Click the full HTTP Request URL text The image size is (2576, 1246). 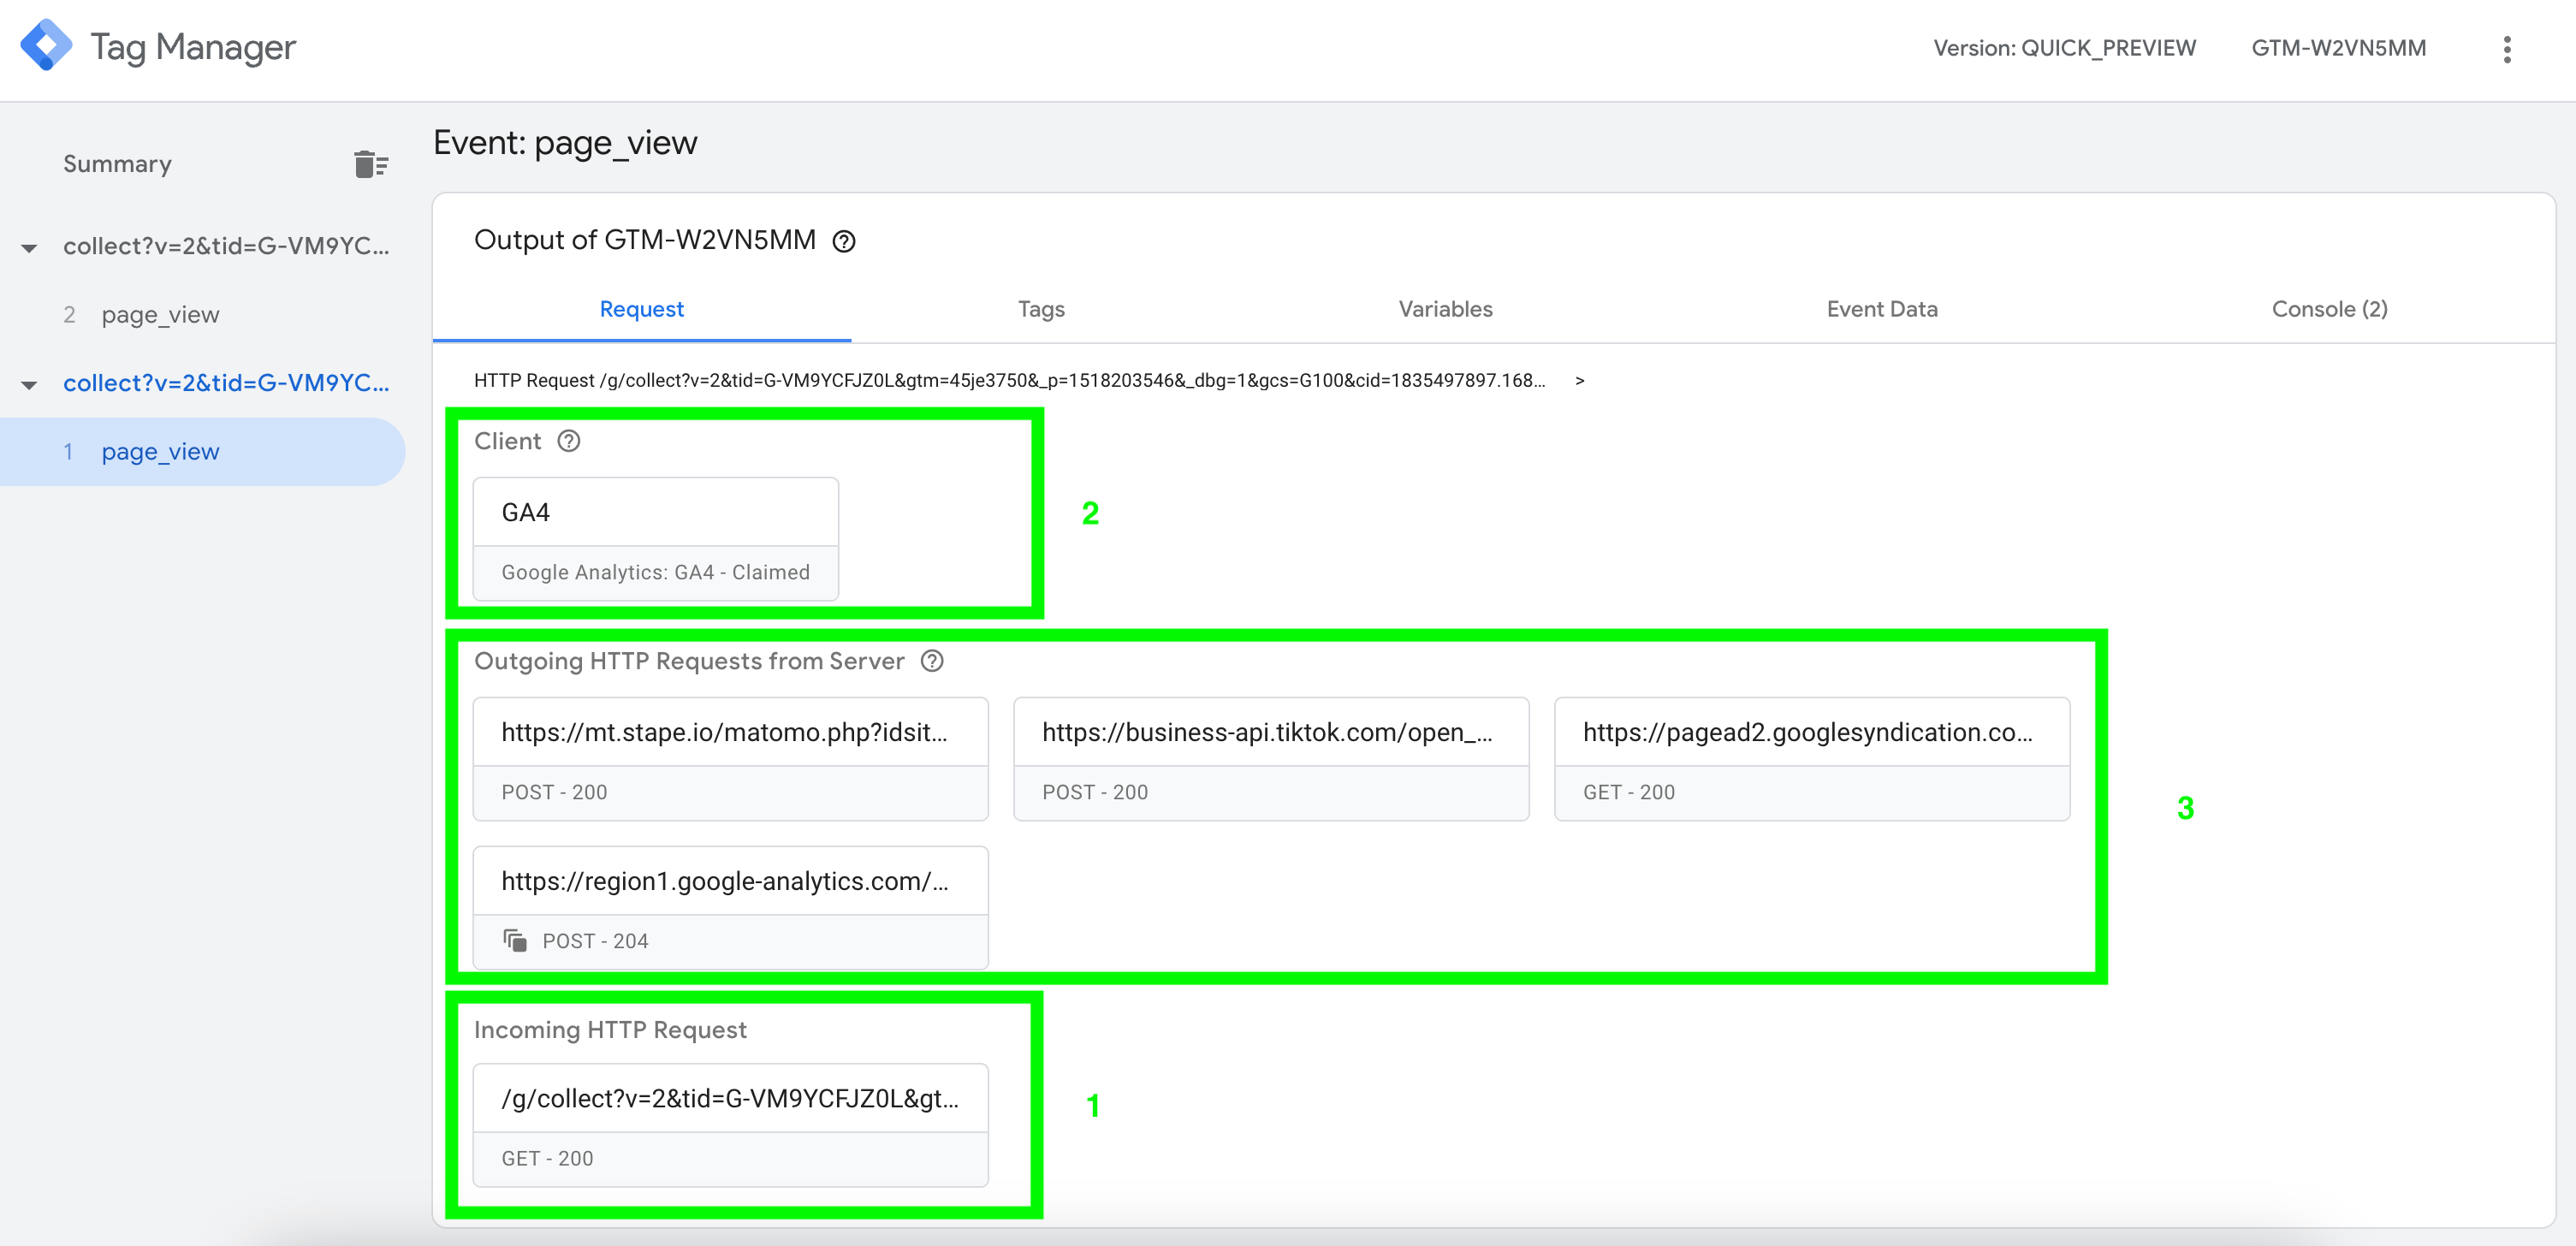[x=1009, y=380]
